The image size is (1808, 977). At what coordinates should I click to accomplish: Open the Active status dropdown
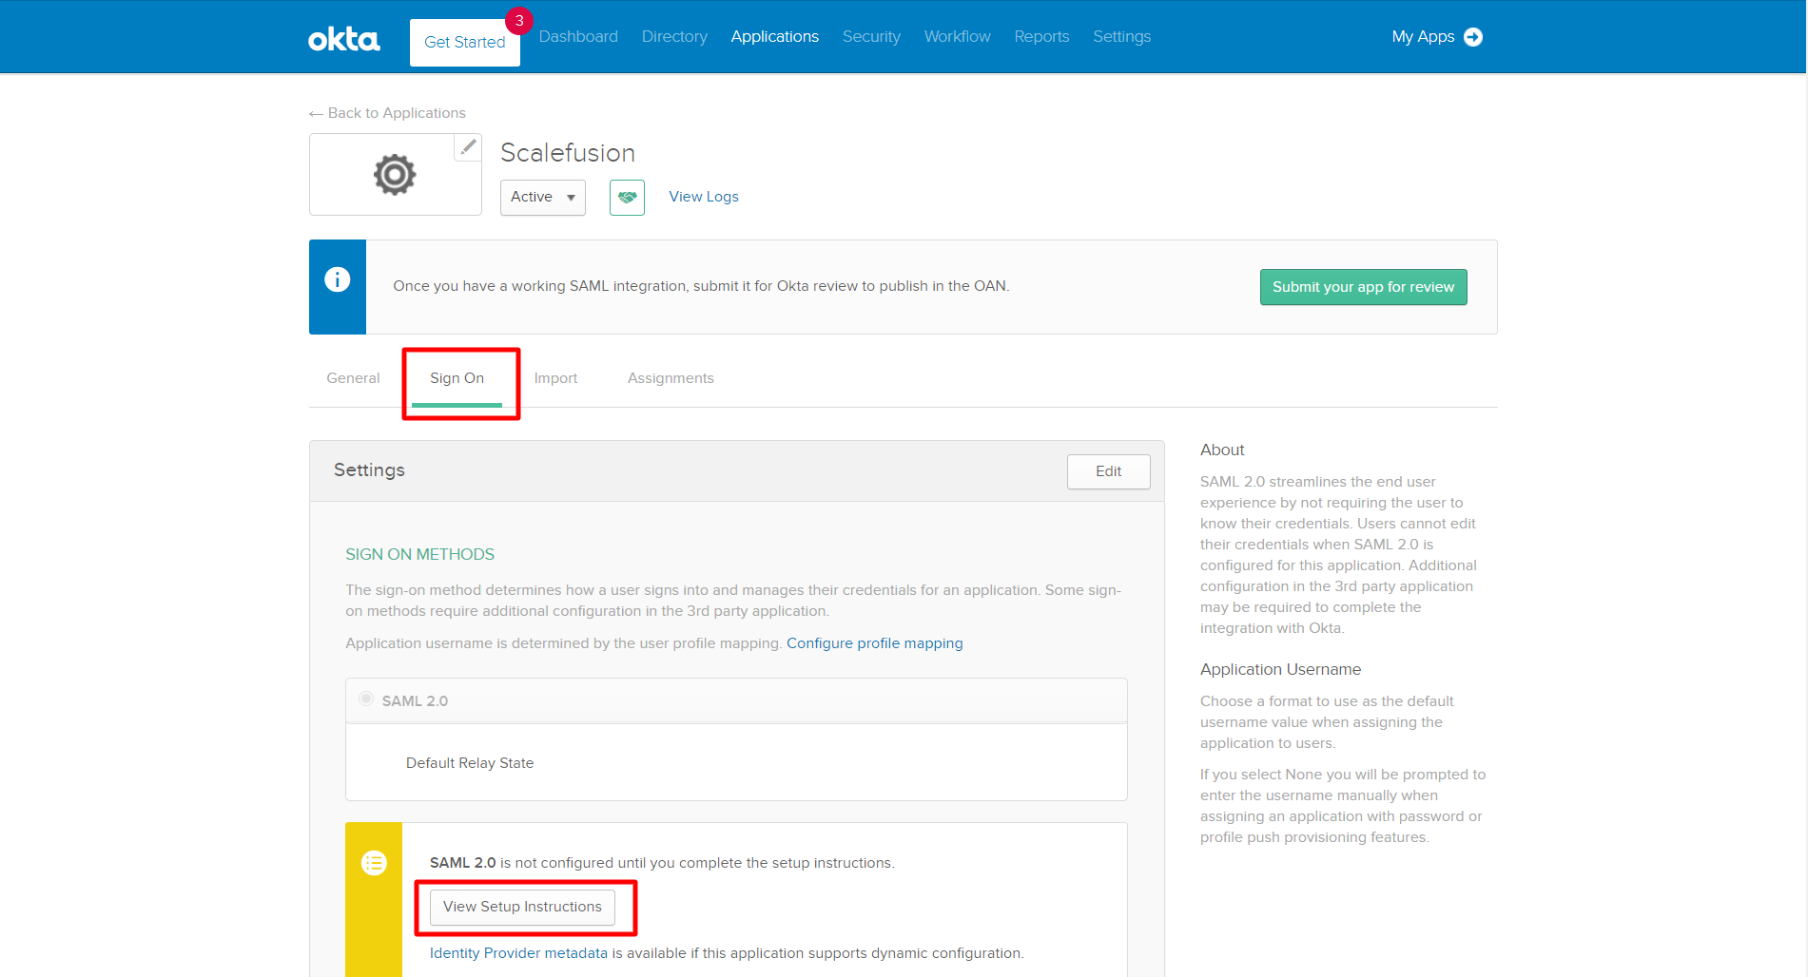click(x=543, y=198)
